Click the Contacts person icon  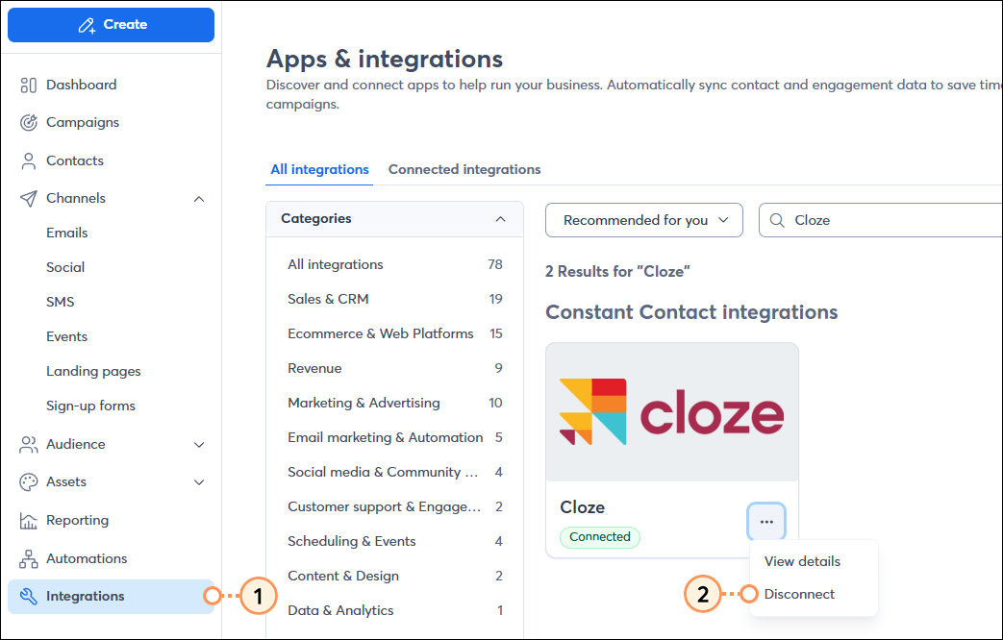click(28, 160)
